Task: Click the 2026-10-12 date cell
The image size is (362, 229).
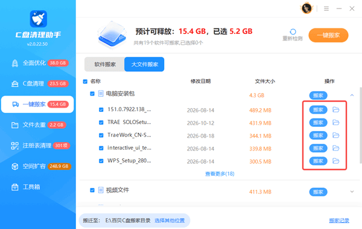Action: (201, 123)
